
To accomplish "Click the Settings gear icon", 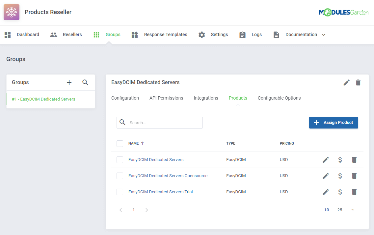I will click(x=202, y=35).
